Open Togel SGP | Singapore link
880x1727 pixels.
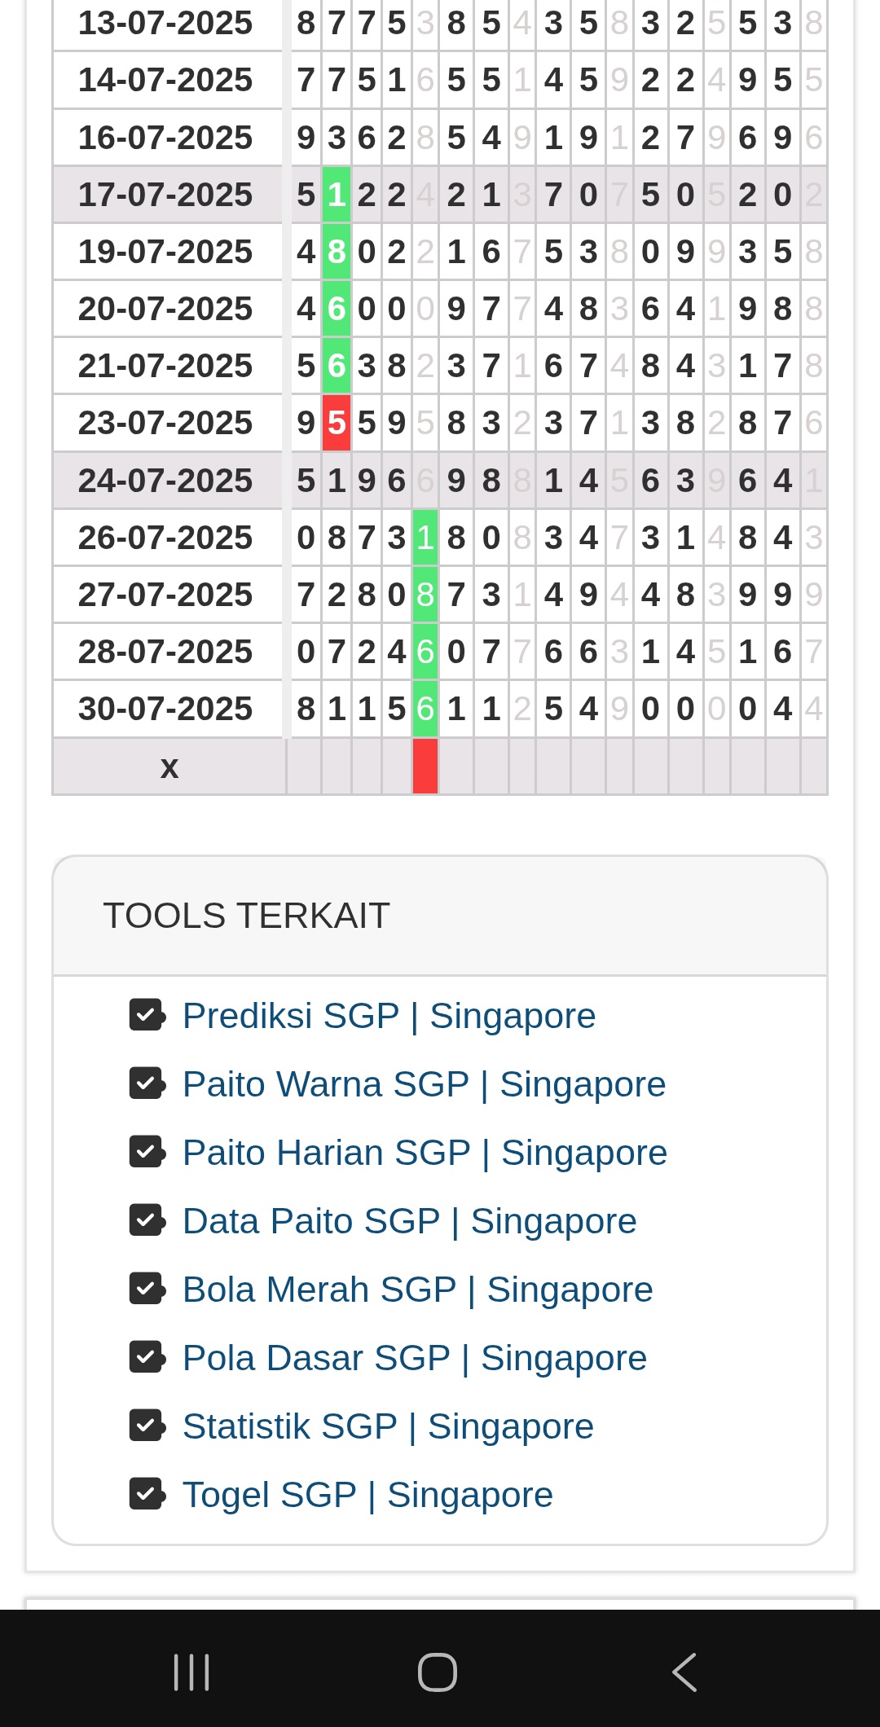coord(367,1495)
